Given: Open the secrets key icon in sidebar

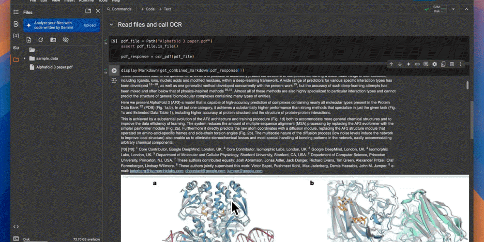Looking at the screenshot, I should click(16, 47).
